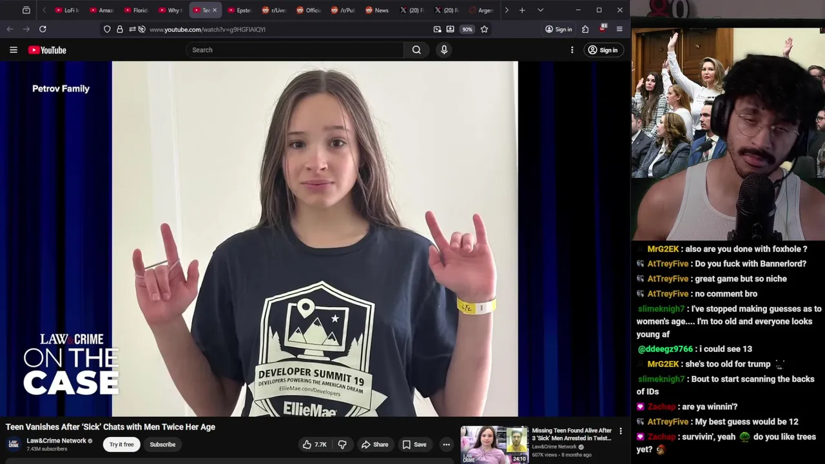Switch to the Argentina tab
The image size is (825, 464).
(x=481, y=10)
